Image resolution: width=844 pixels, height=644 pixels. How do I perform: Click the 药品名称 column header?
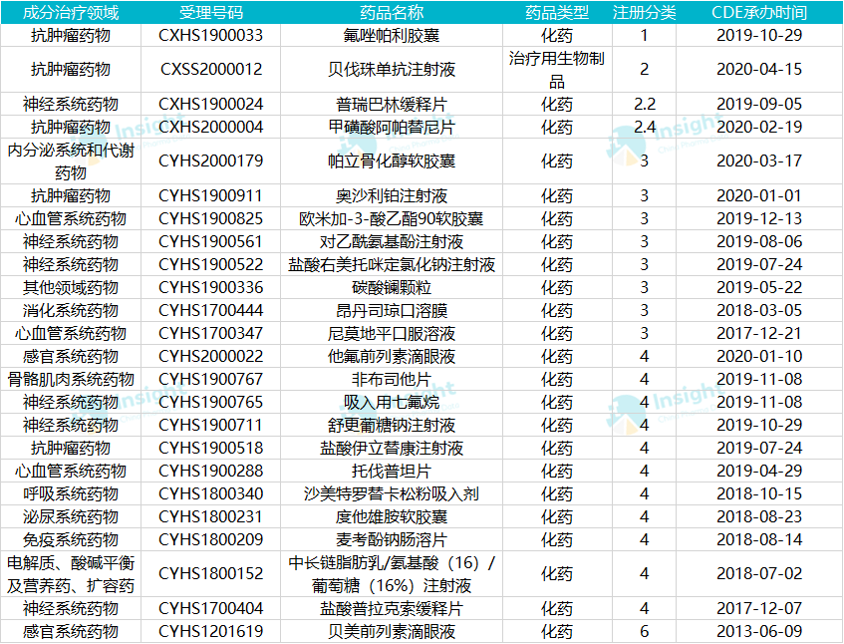392,12
